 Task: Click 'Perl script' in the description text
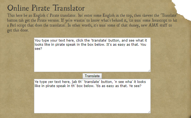pyautogui.click(x=18, y=25)
